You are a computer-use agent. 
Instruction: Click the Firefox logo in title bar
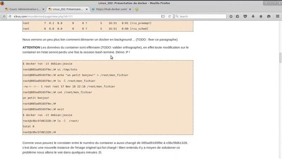pyautogui.click(x=2, y=3)
